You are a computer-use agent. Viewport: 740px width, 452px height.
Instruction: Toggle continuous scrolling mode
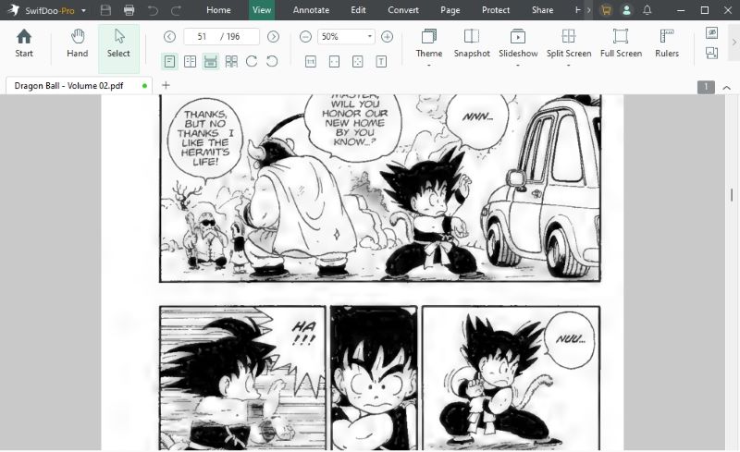[211, 61]
